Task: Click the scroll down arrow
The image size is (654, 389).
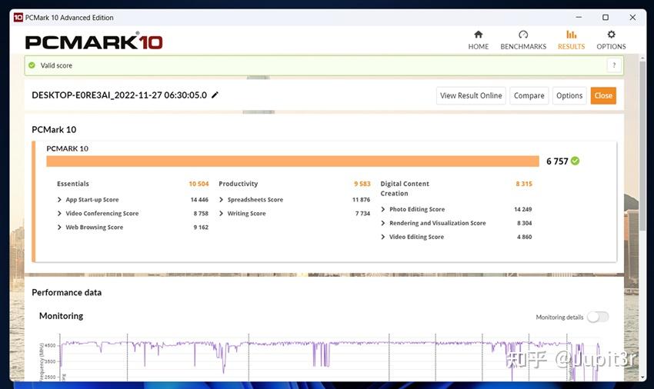Action: pos(642,377)
